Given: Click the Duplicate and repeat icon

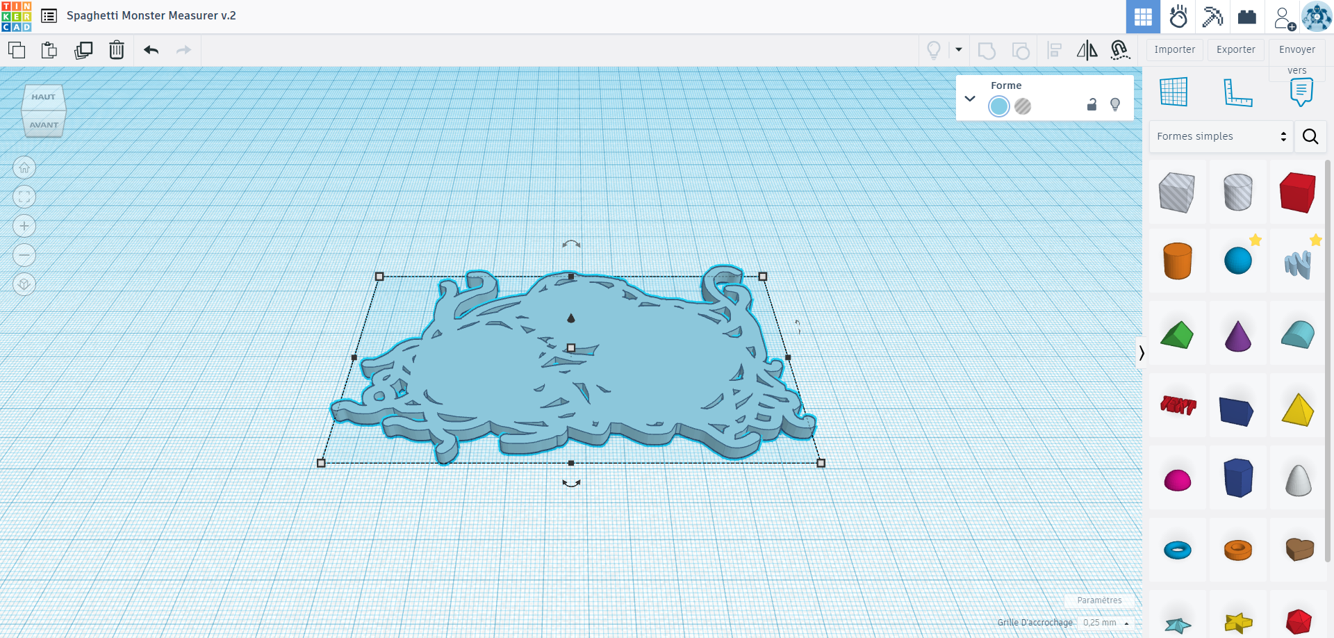Looking at the screenshot, I should 83,50.
